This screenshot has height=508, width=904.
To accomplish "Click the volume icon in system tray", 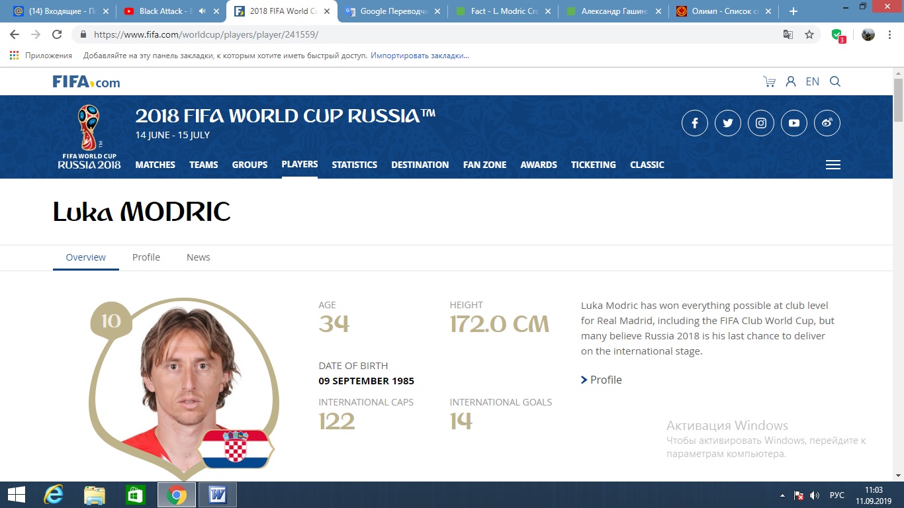I will click(815, 495).
